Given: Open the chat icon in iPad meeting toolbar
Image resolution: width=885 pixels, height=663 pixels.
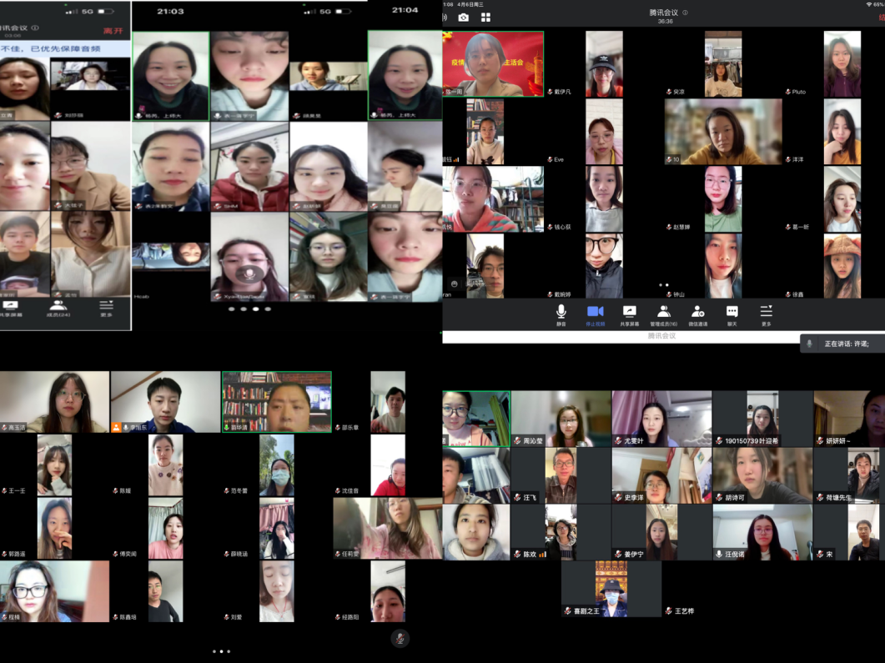Looking at the screenshot, I should click(x=732, y=315).
